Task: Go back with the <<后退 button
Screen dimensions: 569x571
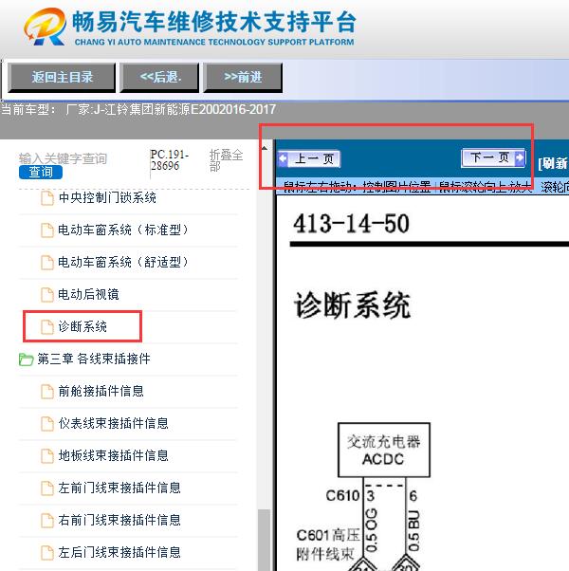Action: (160, 77)
